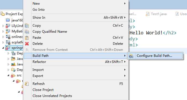Click the Deployment Descriptor 2.3 icon
The width and height of the screenshot is (187, 100).
pos(13,53)
